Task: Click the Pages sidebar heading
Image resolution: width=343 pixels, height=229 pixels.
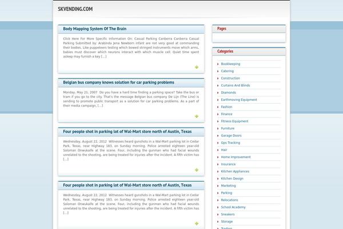Action: point(222,29)
